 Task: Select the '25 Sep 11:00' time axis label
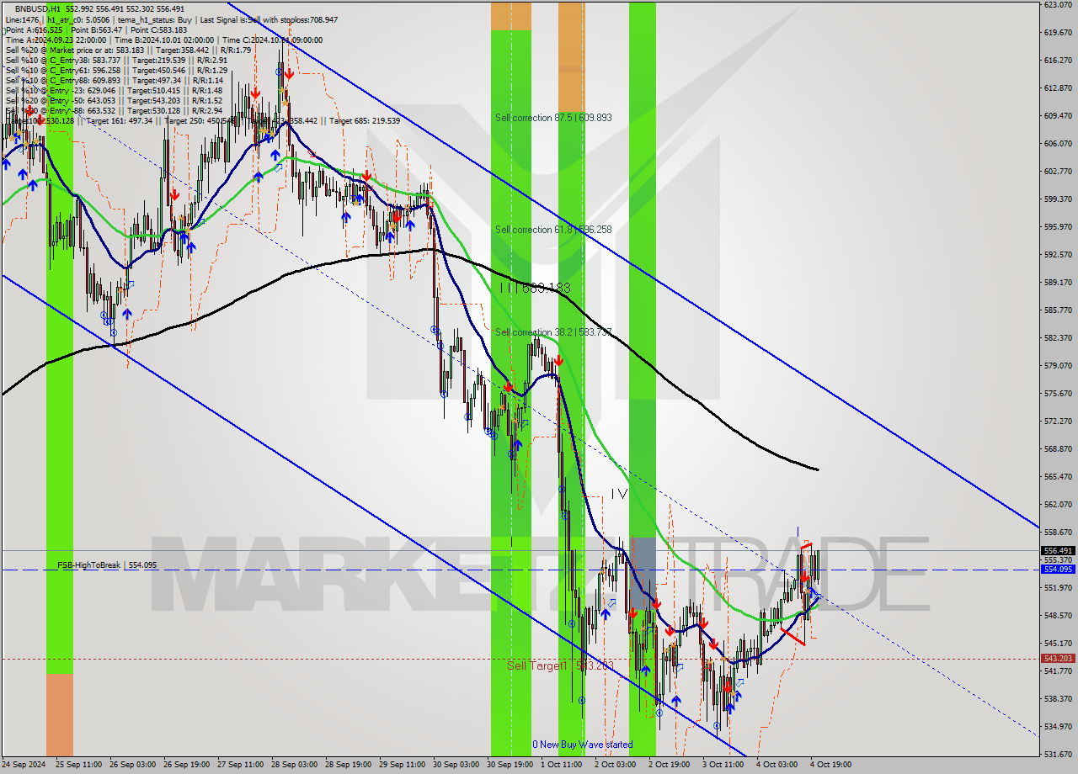[79, 765]
